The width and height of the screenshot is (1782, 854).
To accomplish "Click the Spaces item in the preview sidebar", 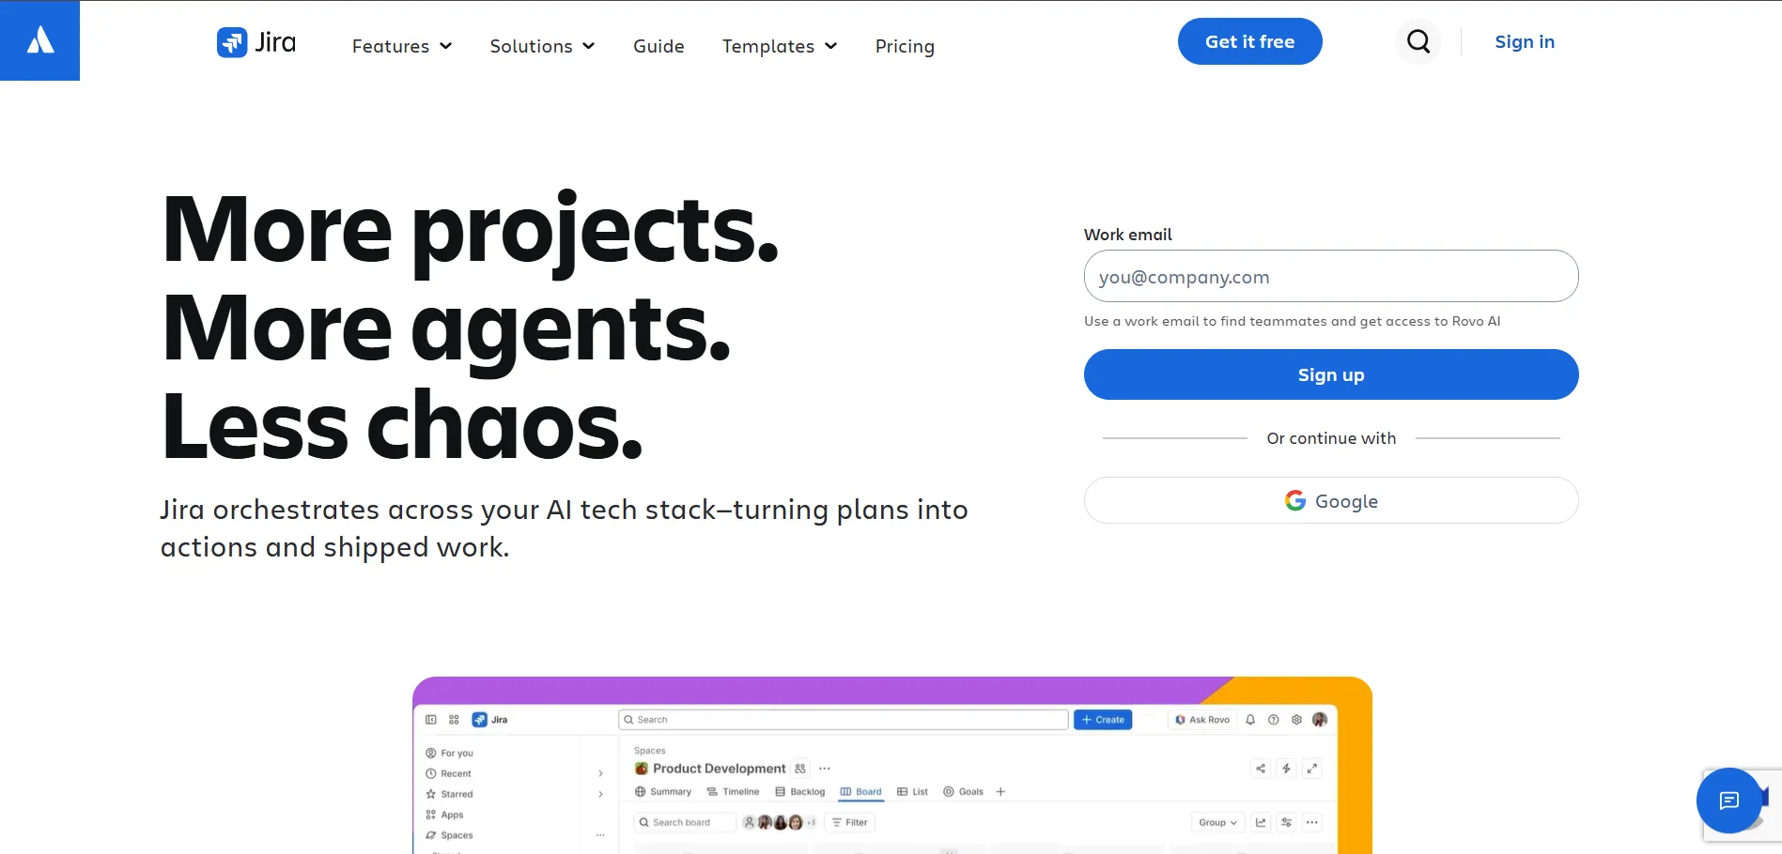I will 450,835.
